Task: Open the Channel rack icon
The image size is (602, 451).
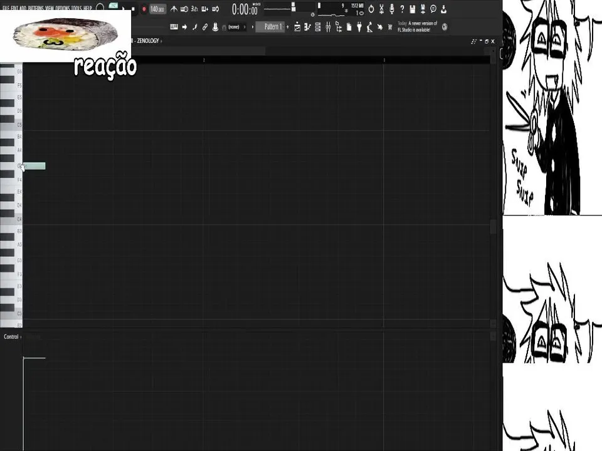Action: click(318, 27)
